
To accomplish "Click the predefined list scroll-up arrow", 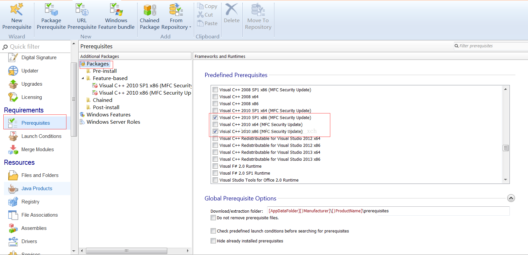I will [x=506, y=89].
